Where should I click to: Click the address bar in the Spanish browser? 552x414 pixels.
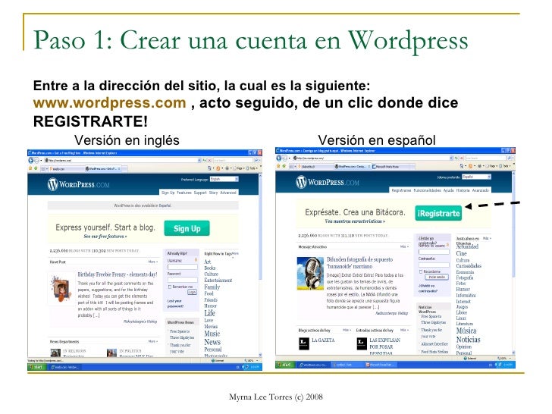click(x=372, y=158)
